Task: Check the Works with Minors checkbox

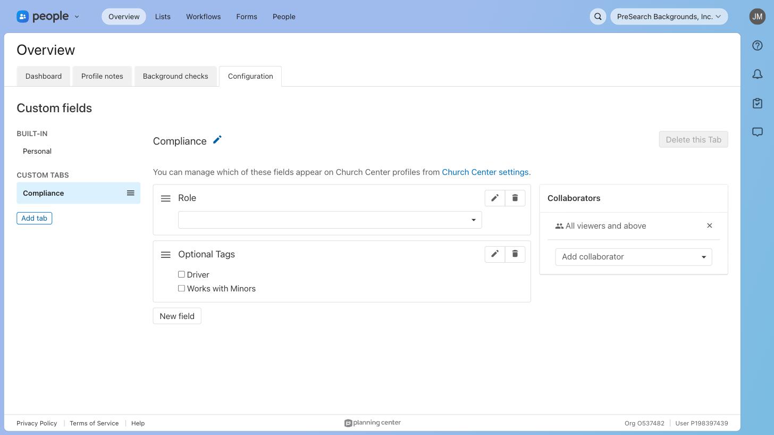Action: point(181,288)
